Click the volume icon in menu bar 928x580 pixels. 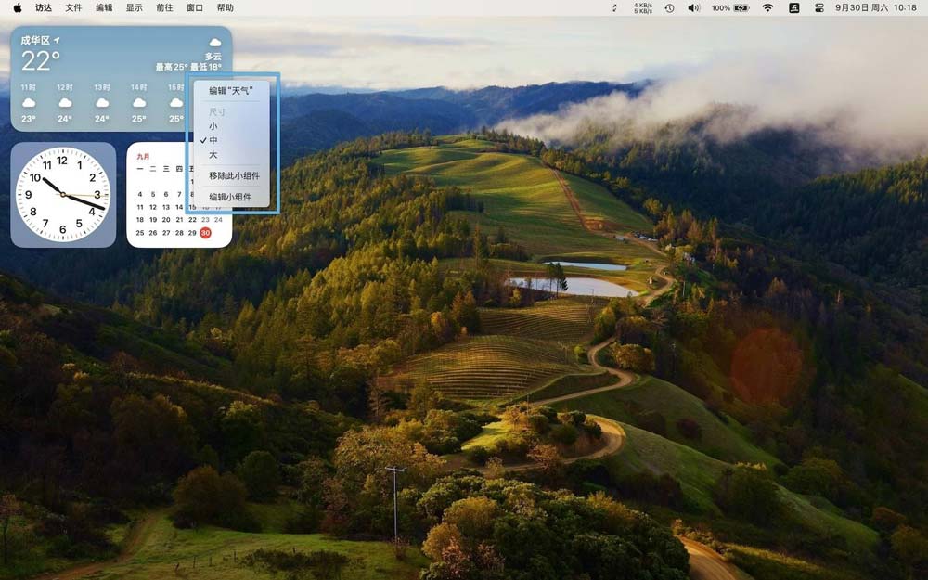[x=693, y=9]
